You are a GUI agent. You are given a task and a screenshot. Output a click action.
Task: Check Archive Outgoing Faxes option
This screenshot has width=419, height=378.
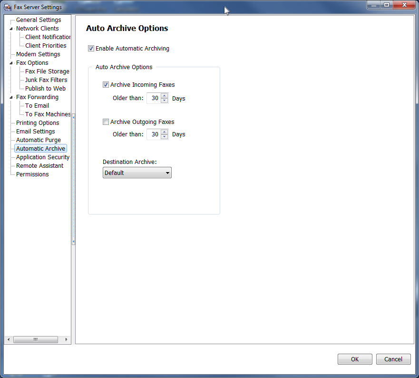(106, 122)
